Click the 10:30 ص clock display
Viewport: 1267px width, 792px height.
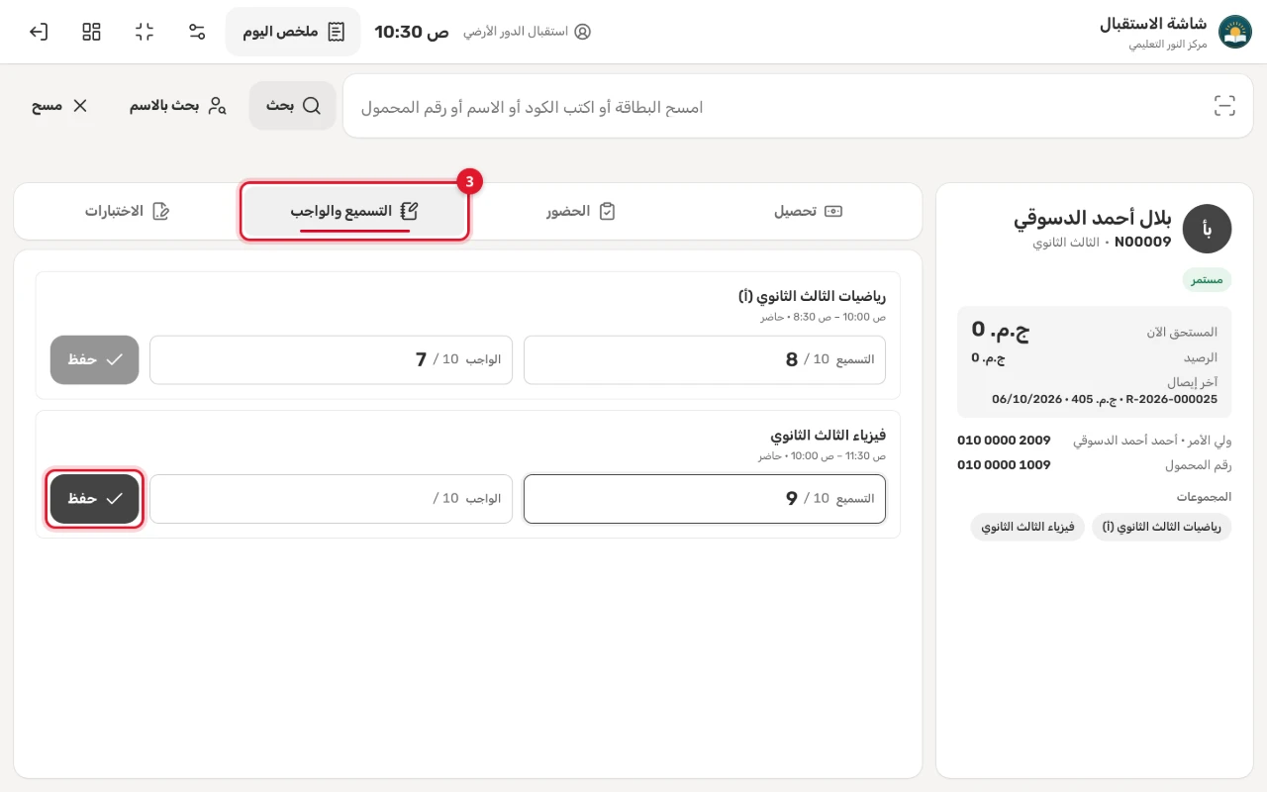pos(412,32)
